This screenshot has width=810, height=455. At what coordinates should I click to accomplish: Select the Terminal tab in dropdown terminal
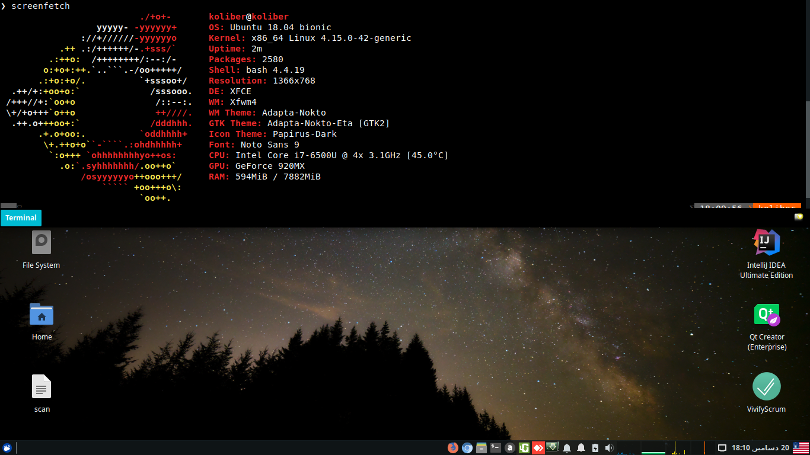pyautogui.click(x=21, y=218)
